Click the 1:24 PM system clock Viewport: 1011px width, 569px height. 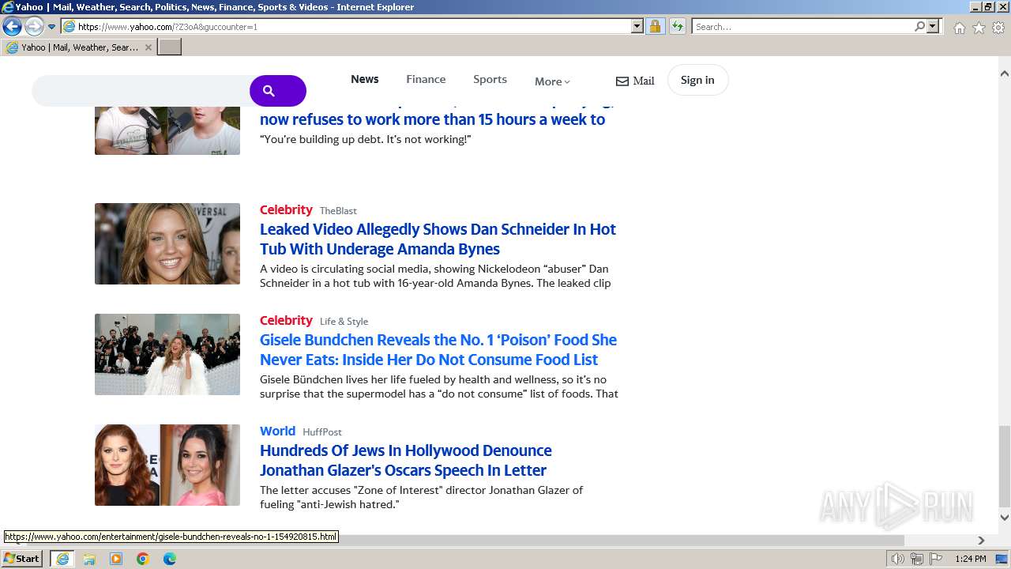click(x=971, y=559)
